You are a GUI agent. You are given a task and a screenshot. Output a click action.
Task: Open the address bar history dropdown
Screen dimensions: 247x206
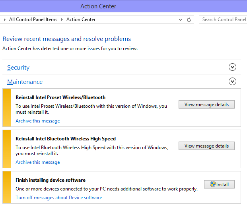coord(180,20)
